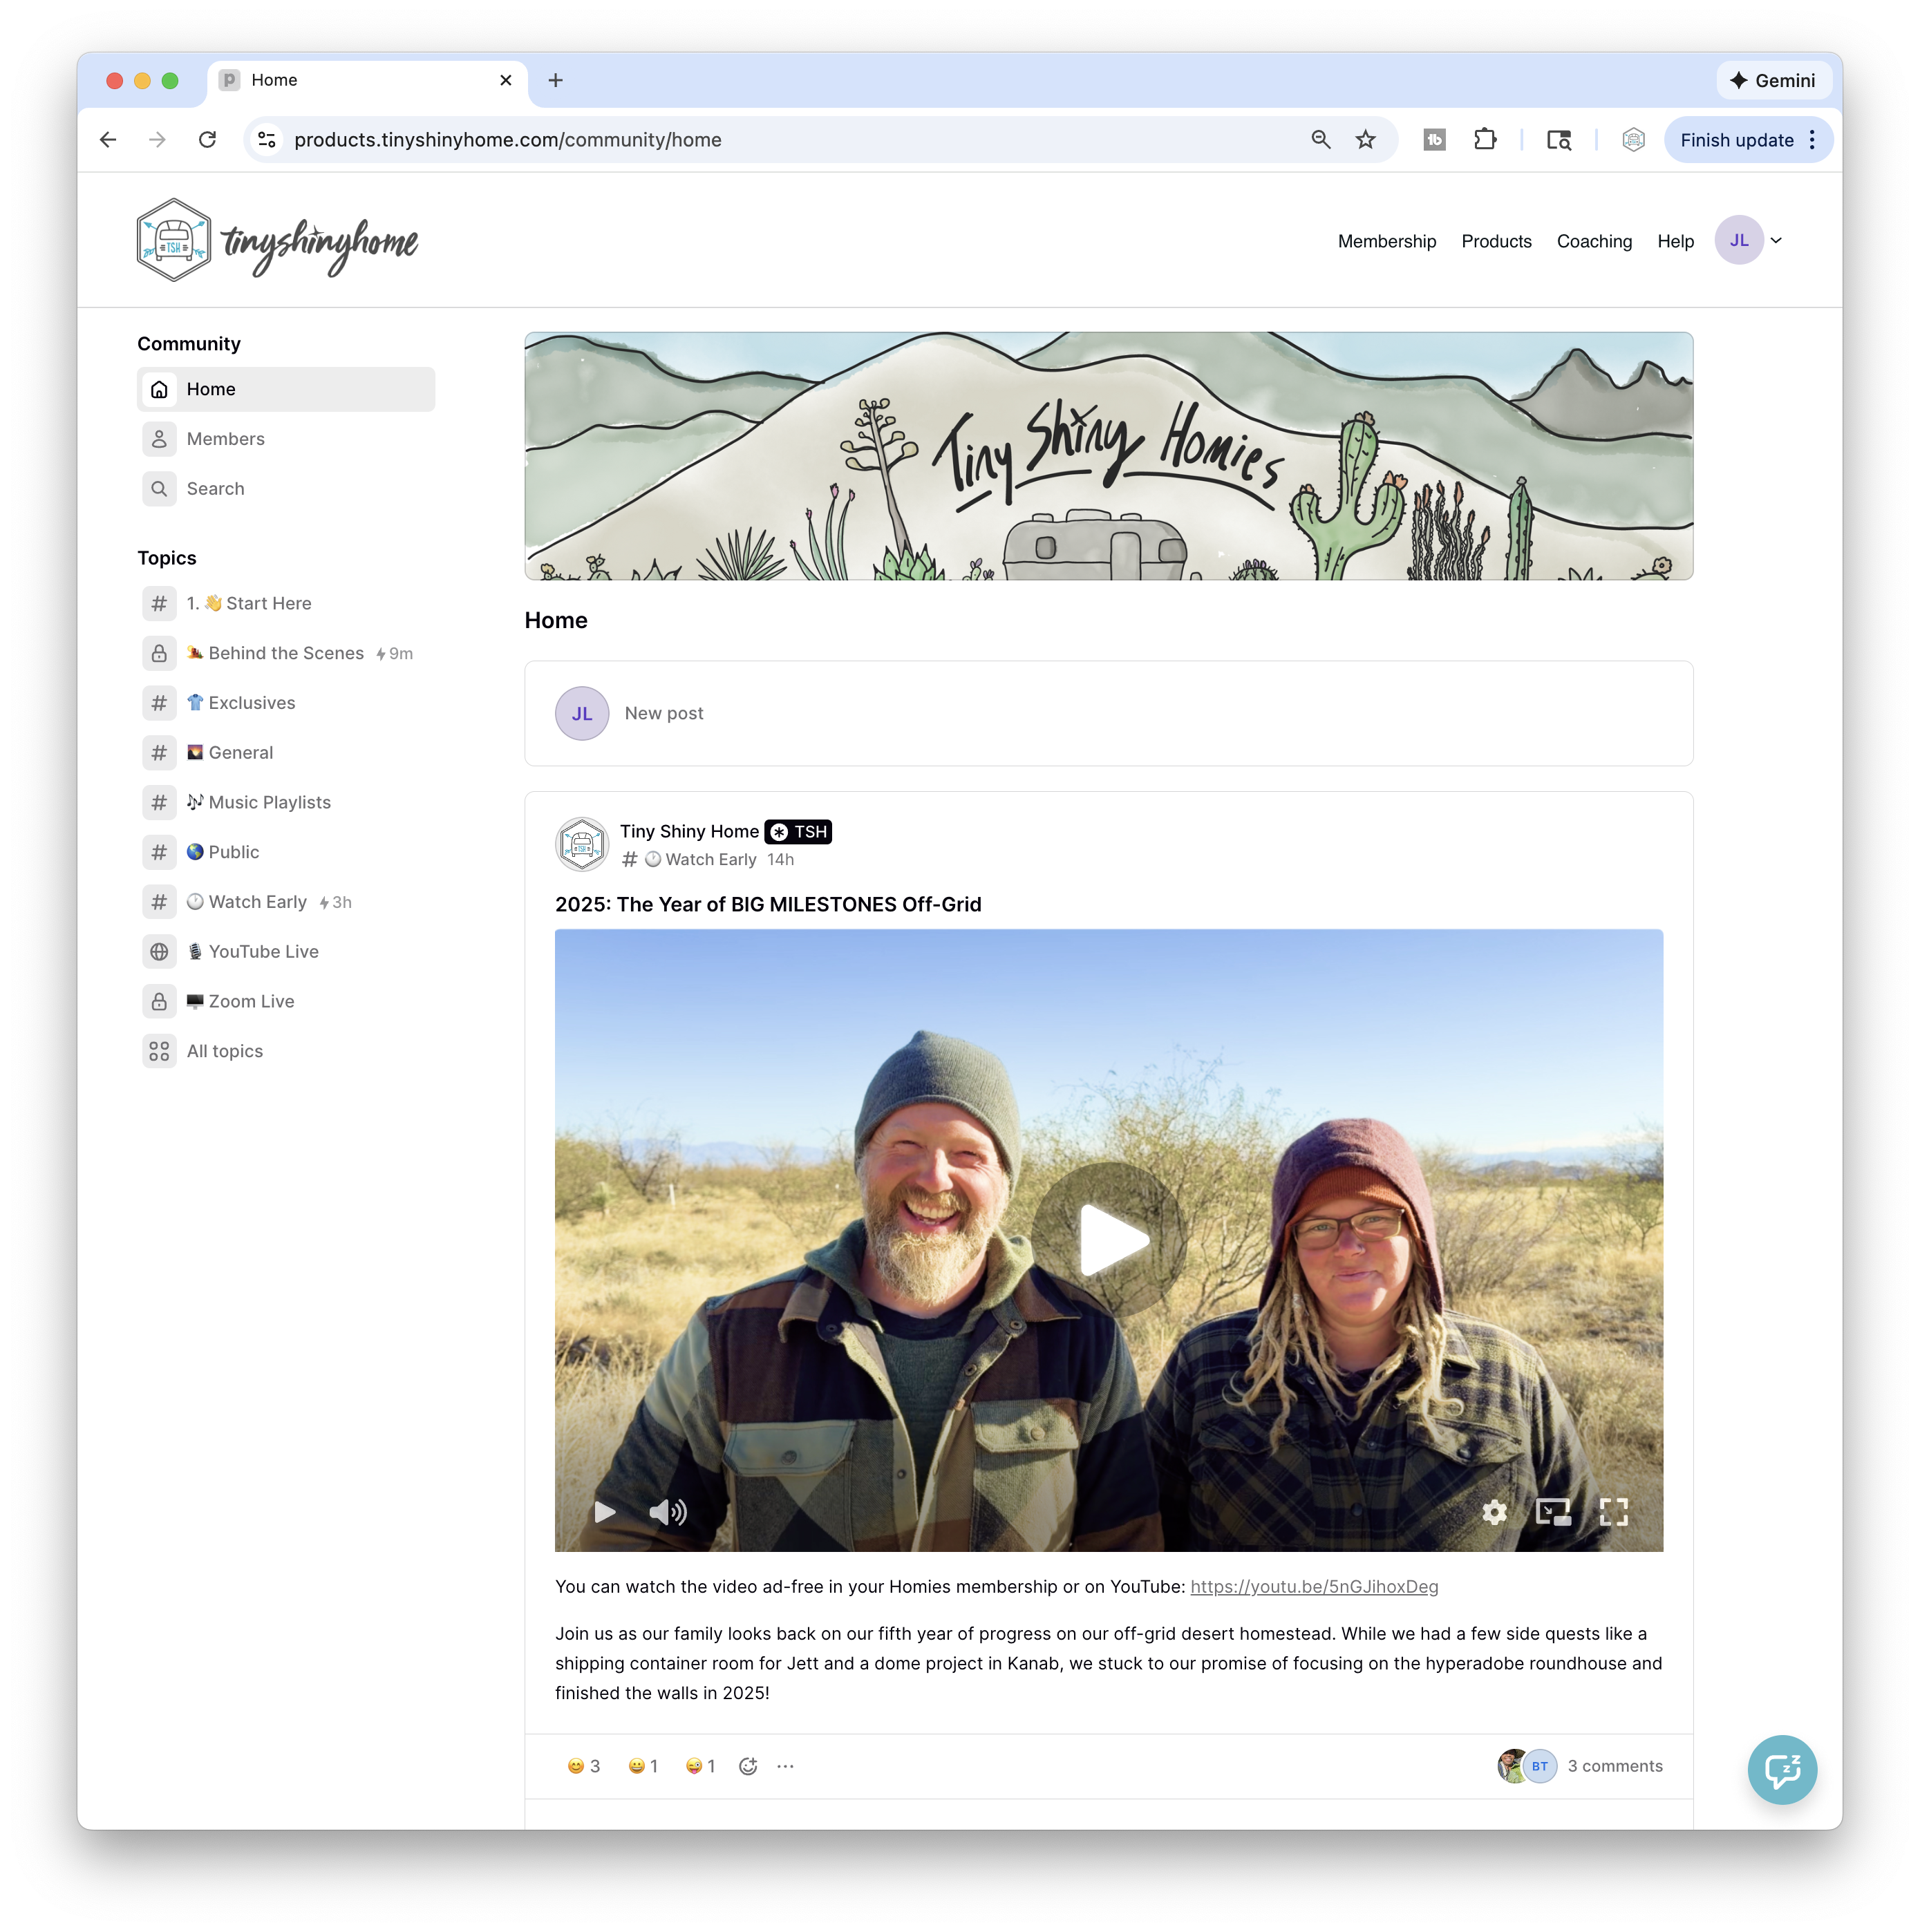Enter fullscreen on the video player
Screen dimensions: 1920x1932
pos(1613,1512)
